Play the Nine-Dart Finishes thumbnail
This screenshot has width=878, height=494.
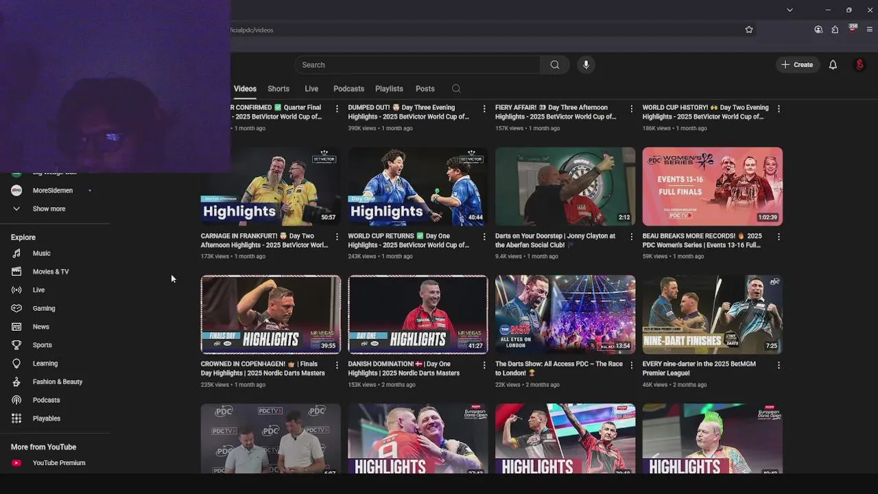point(713,315)
